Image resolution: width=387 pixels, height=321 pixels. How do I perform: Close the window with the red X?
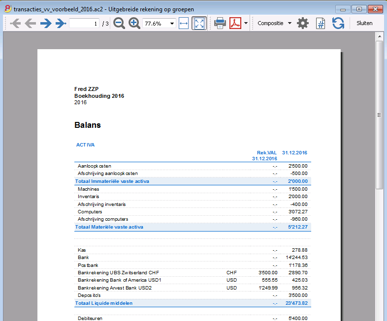[x=375, y=9]
